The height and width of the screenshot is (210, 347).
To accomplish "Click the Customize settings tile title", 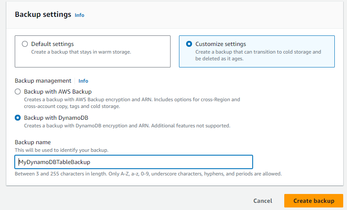I will pos(221,44).
